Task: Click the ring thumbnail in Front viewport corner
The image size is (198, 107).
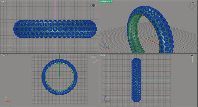Action: pos(93,59)
